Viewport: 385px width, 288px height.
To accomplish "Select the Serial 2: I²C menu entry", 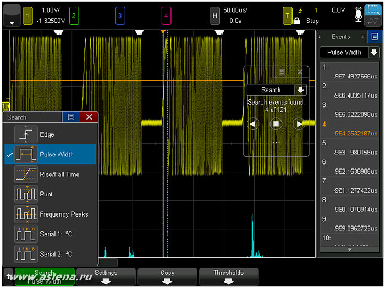I will click(56, 254).
